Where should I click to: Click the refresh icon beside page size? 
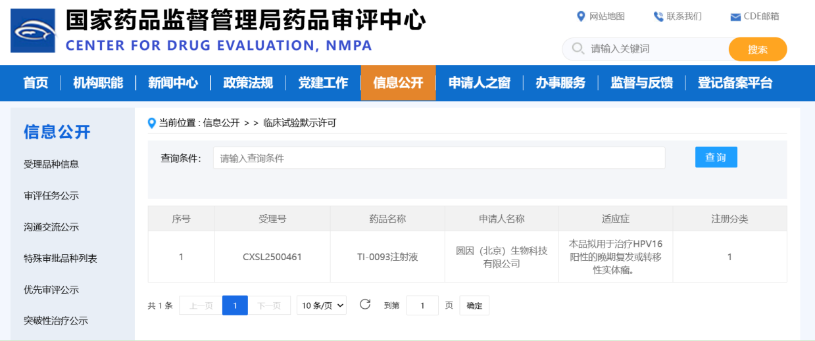365,304
